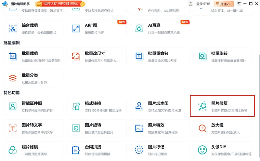260x161 pixels.
Task: Click the user avatar icon
Action: 190,4
